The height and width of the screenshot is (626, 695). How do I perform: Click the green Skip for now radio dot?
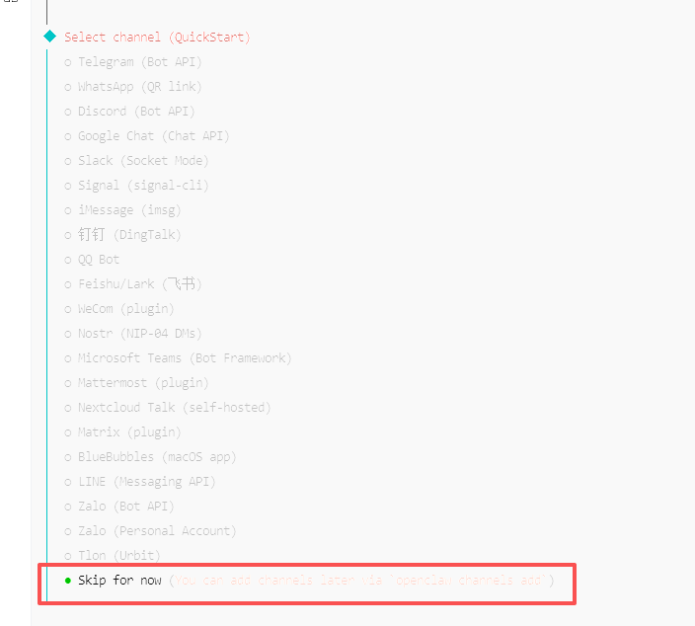pos(68,581)
